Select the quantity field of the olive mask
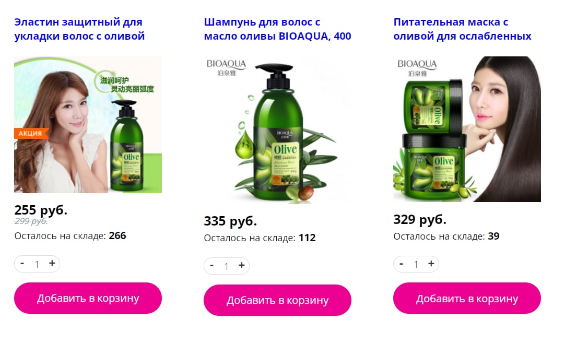Viewport: 577px width, 343px height. point(416,265)
